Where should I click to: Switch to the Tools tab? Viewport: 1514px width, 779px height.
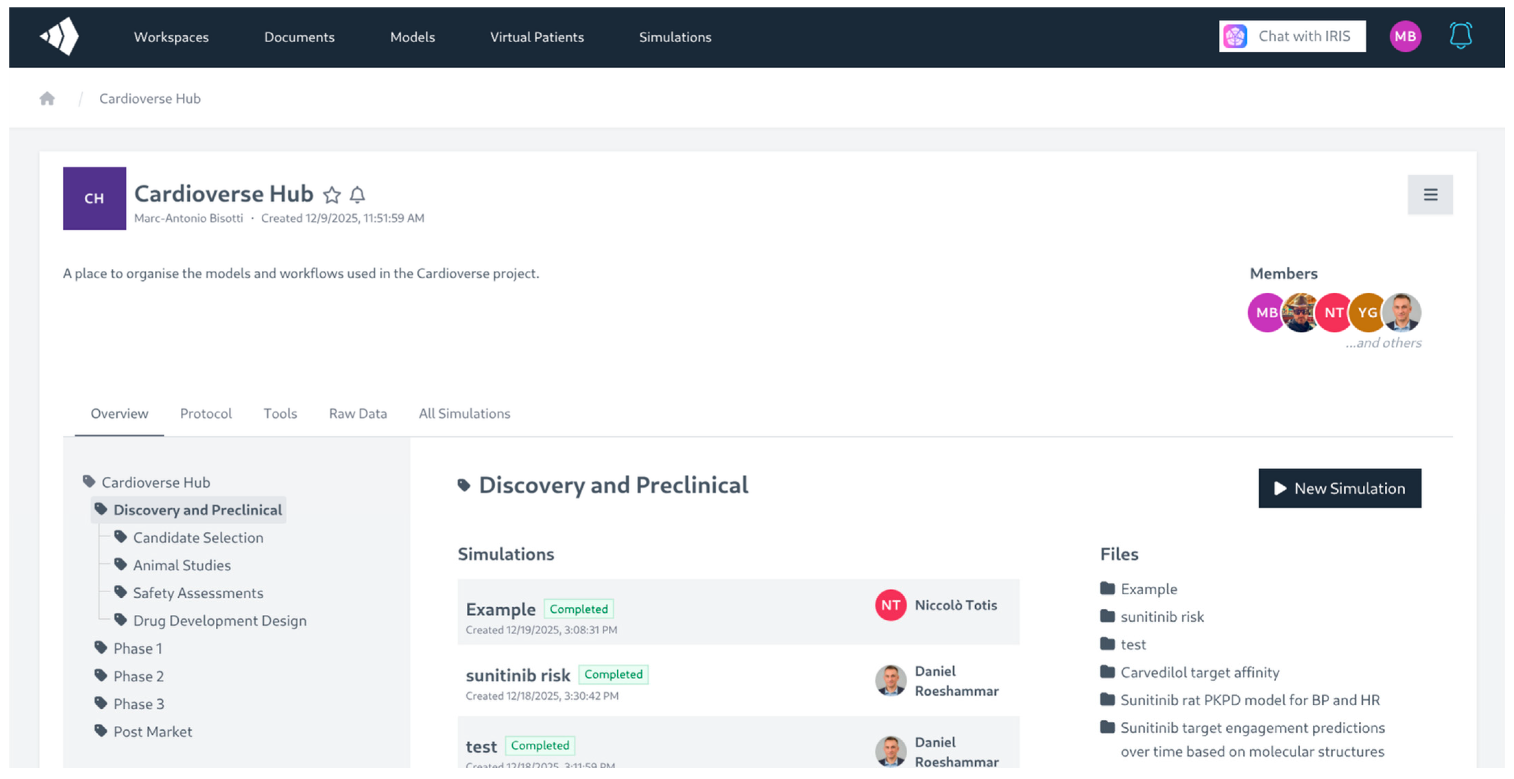pos(281,414)
